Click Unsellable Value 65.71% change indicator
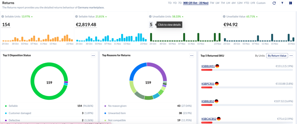The image size is (297, 124). [x=252, y=17]
